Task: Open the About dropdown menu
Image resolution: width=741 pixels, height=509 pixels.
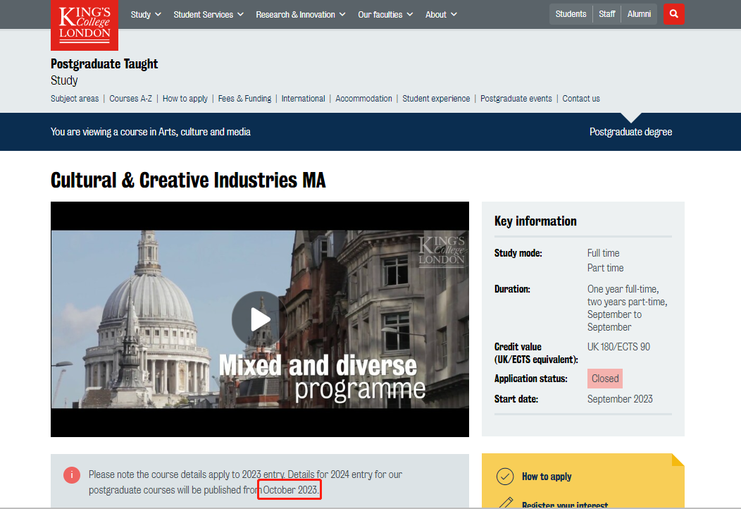Action: (441, 15)
